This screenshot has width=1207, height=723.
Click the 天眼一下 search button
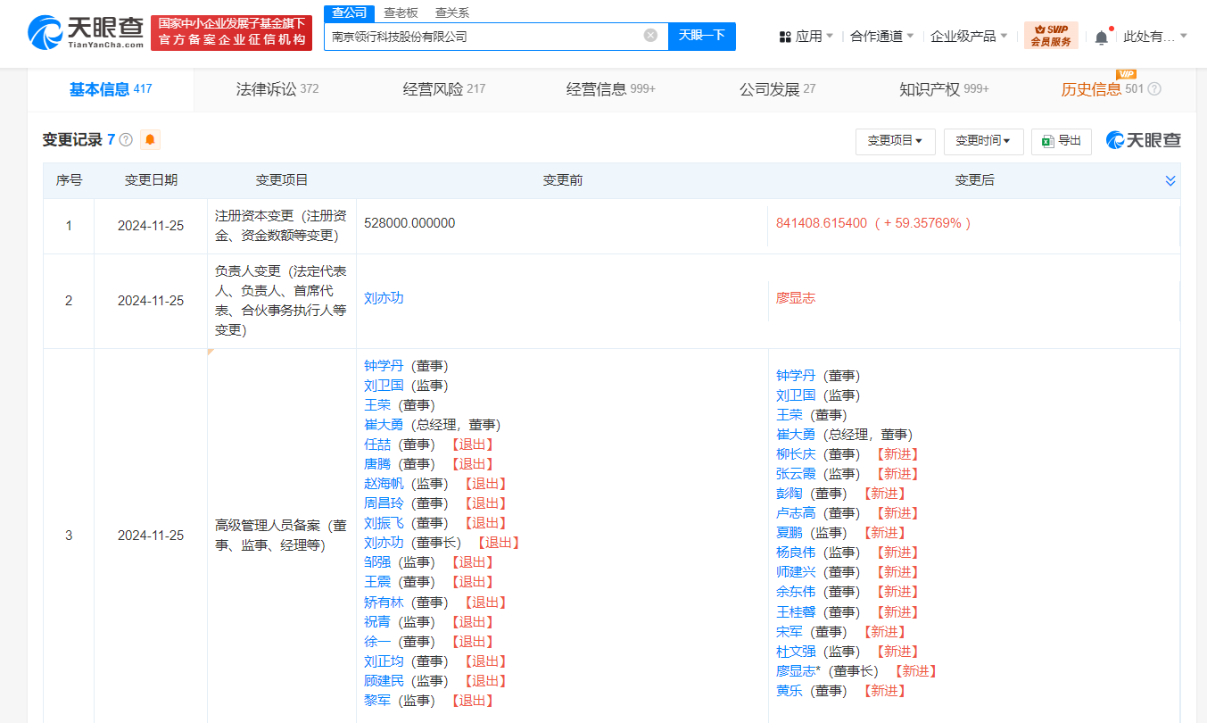(x=702, y=36)
